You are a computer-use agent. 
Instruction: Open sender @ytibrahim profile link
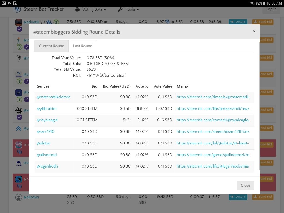tap(47, 108)
